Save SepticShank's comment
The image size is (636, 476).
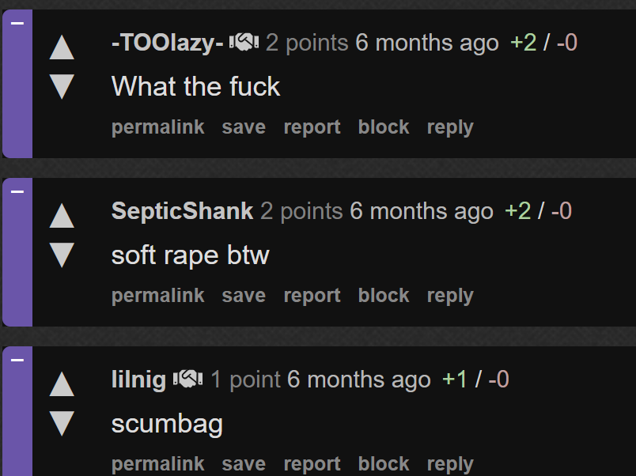(x=244, y=296)
